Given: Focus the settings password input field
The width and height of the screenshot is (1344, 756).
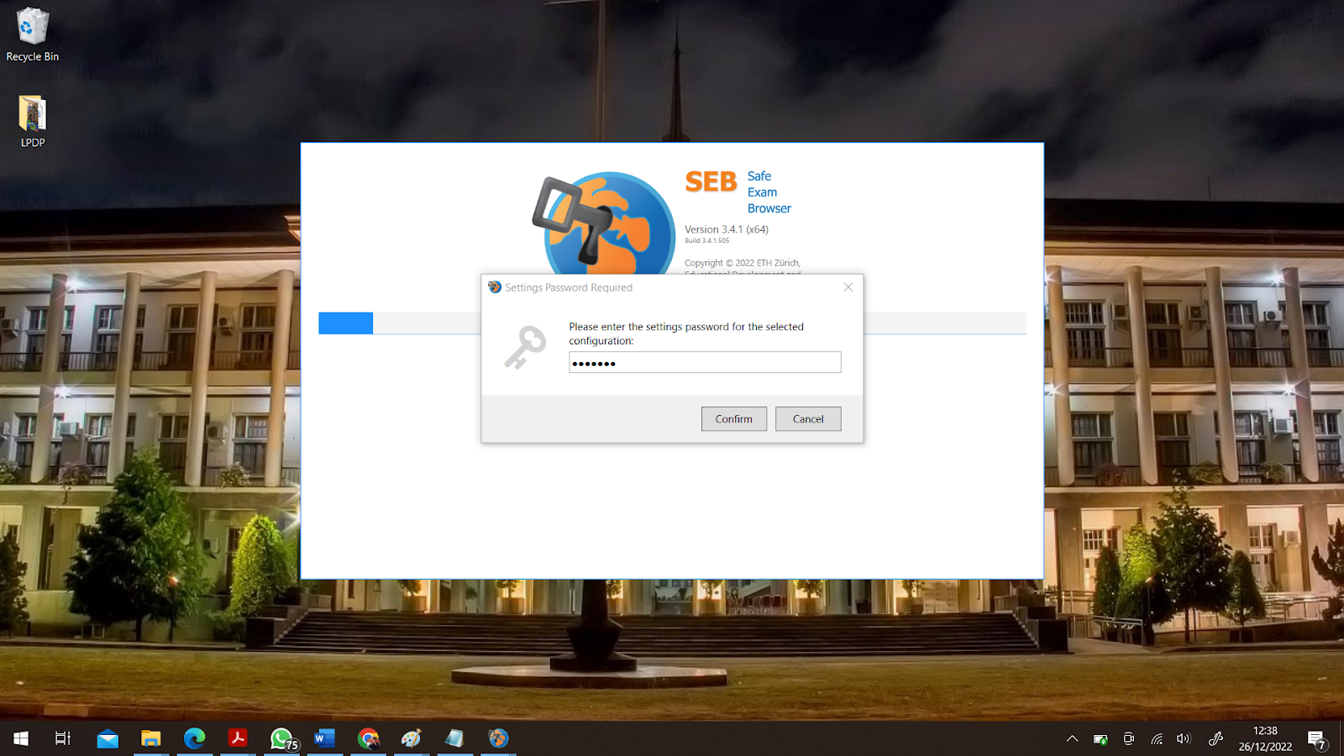Looking at the screenshot, I should [x=705, y=362].
